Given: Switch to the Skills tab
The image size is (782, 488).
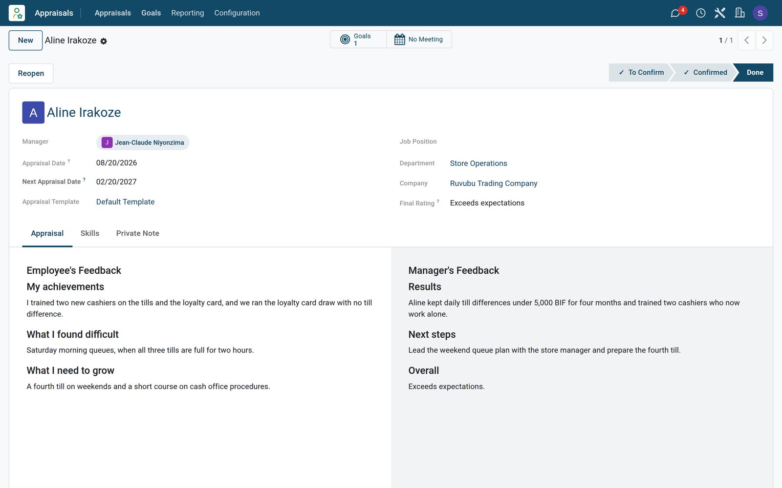Looking at the screenshot, I should 90,233.
